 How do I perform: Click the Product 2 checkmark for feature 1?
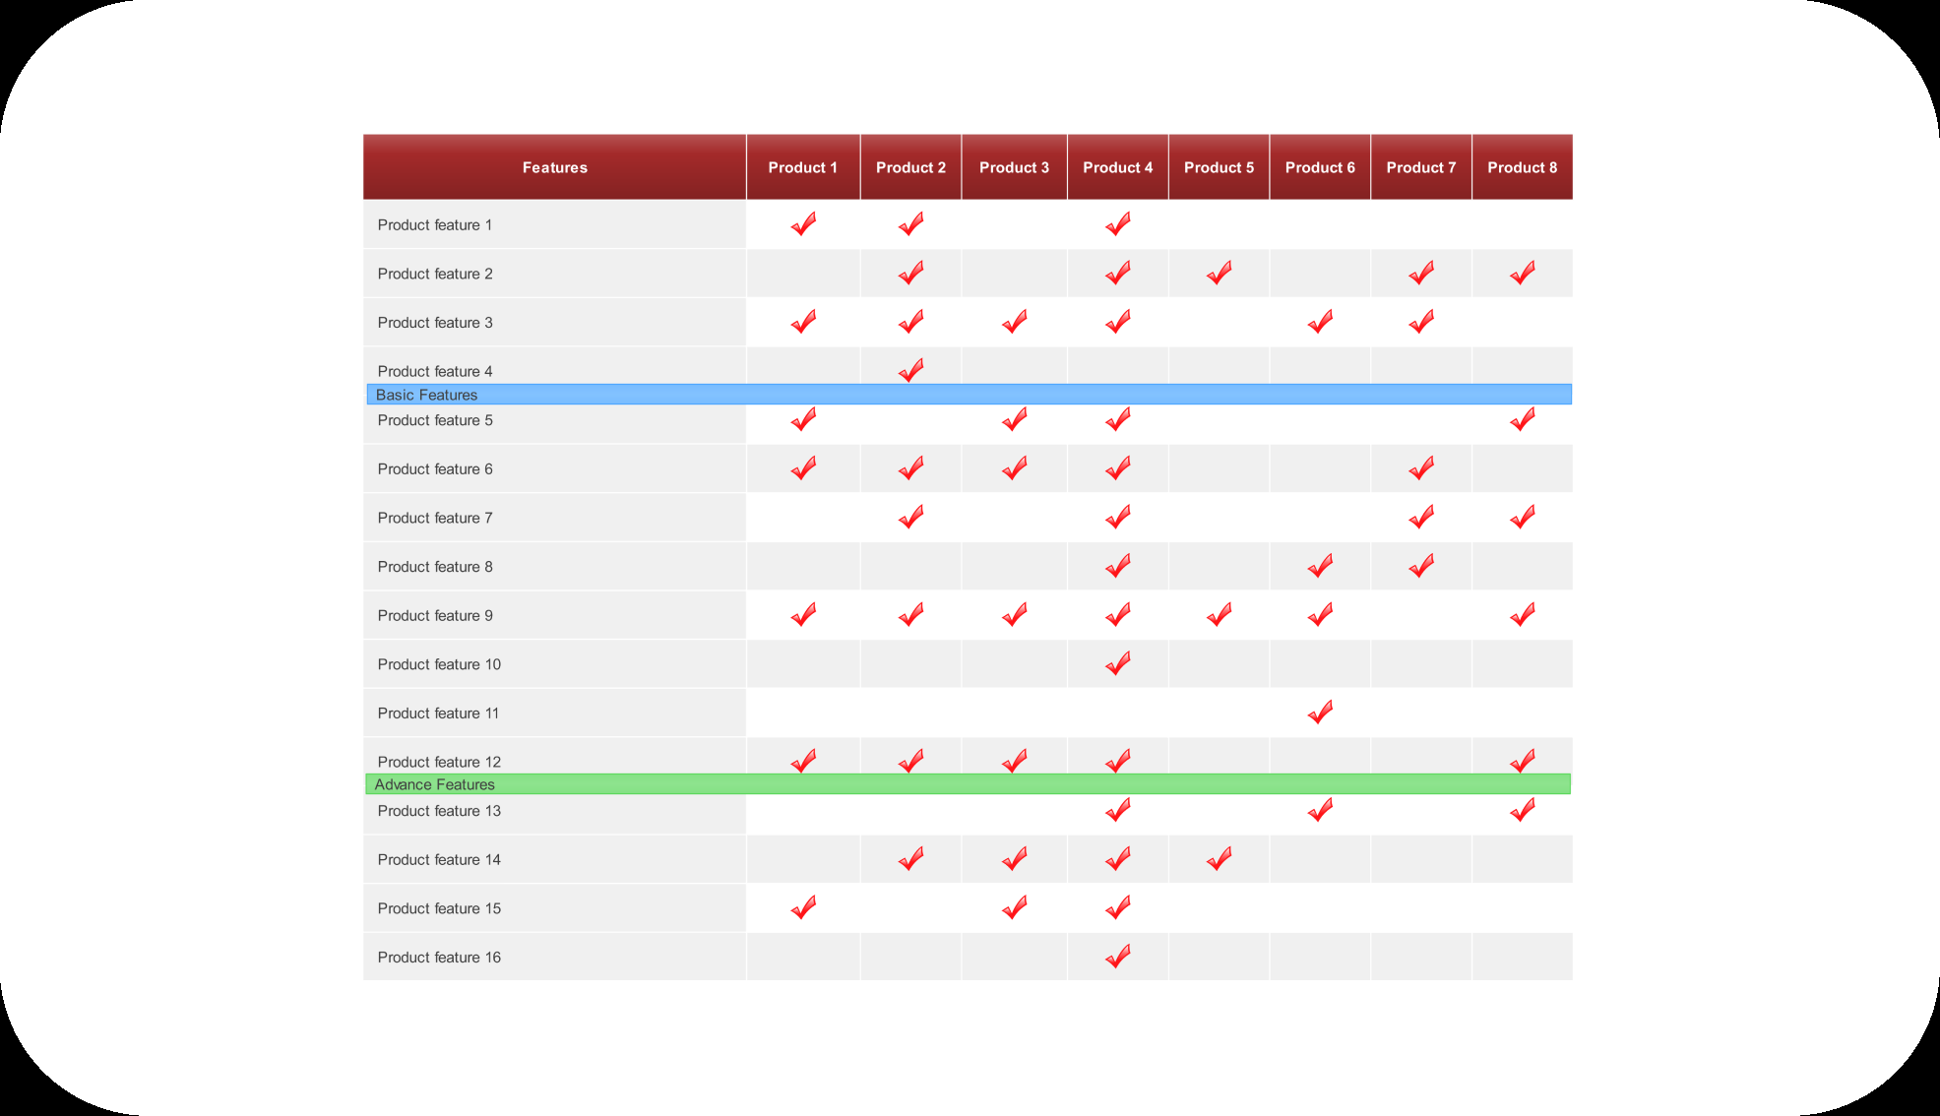pyautogui.click(x=910, y=224)
